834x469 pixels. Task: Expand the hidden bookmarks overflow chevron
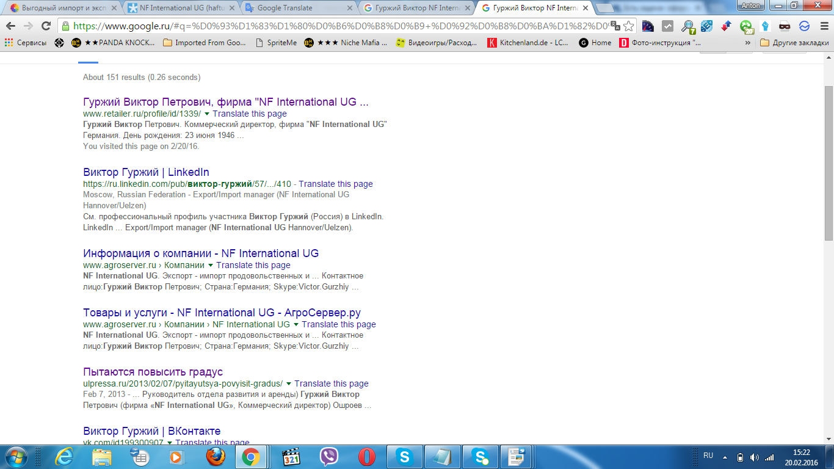748,43
